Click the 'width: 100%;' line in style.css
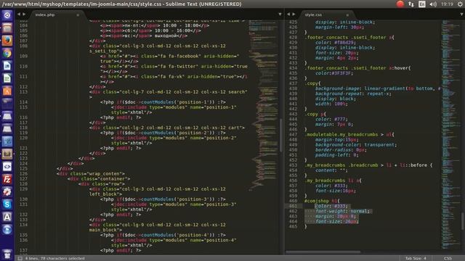Viewport: 465px width, 261px height. pyautogui.click(x=331, y=104)
